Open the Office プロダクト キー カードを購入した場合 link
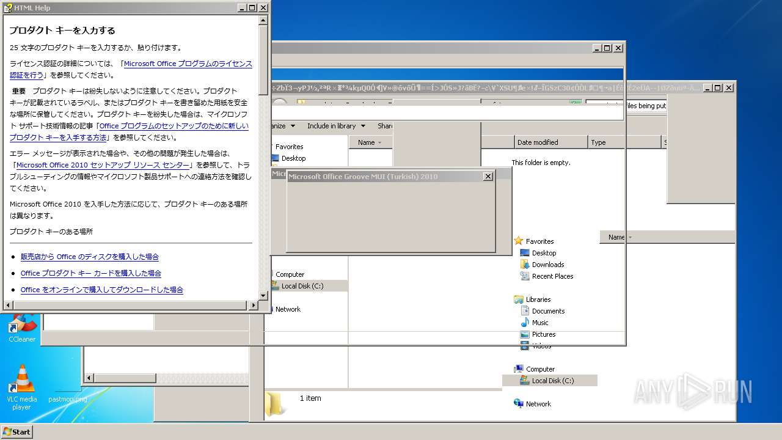Screen dimensions: 782x440 [x=91, y=273]
